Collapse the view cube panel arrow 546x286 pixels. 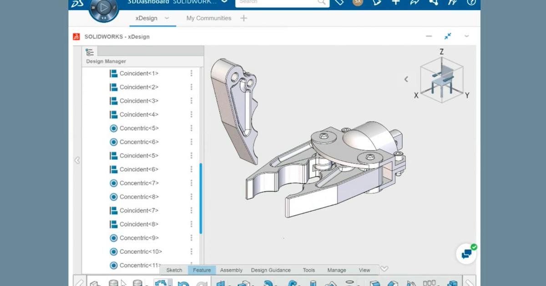pyautogui.click(x=406, y=79)
